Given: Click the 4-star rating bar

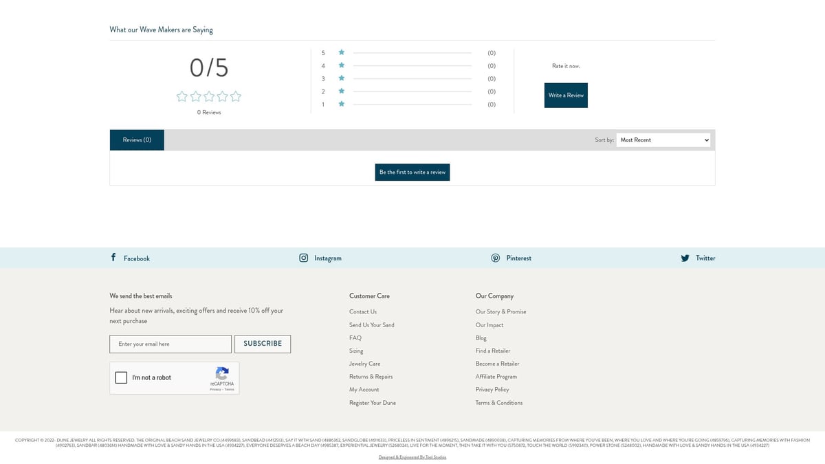Looking at the screenshot, I should (412, 66).
